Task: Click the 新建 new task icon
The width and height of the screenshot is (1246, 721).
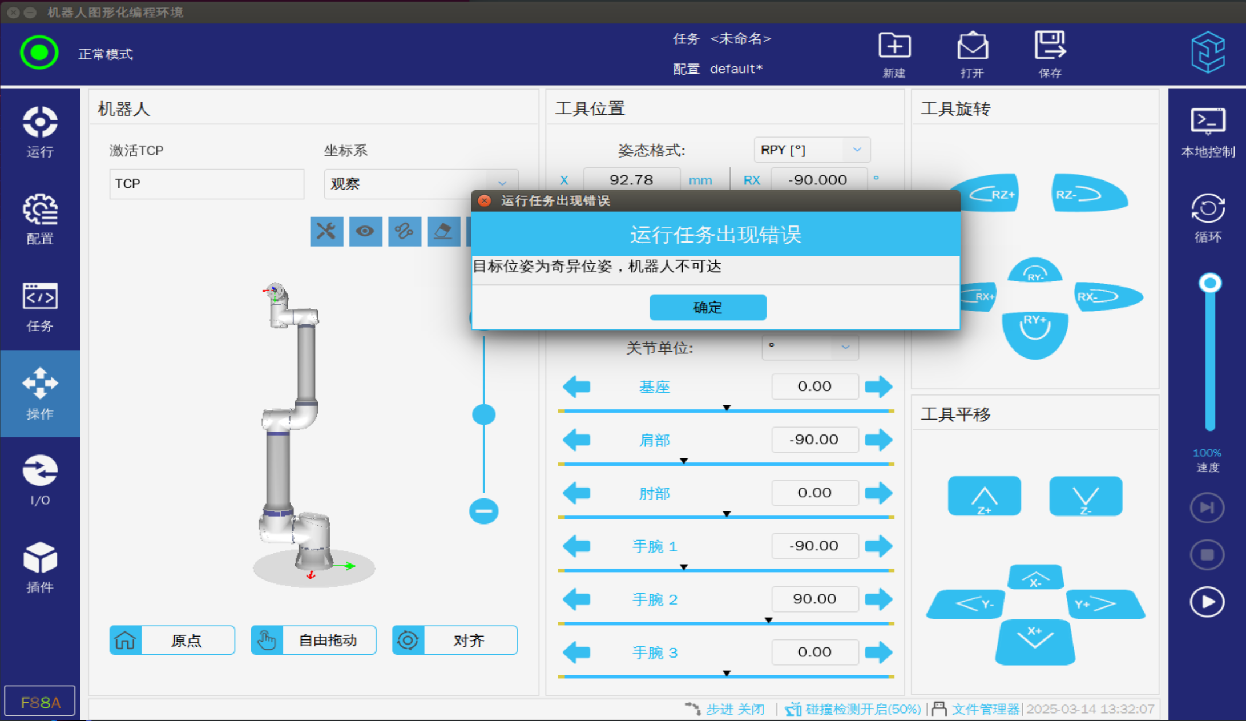Action: pyautogui.click(x=894, y=47)
